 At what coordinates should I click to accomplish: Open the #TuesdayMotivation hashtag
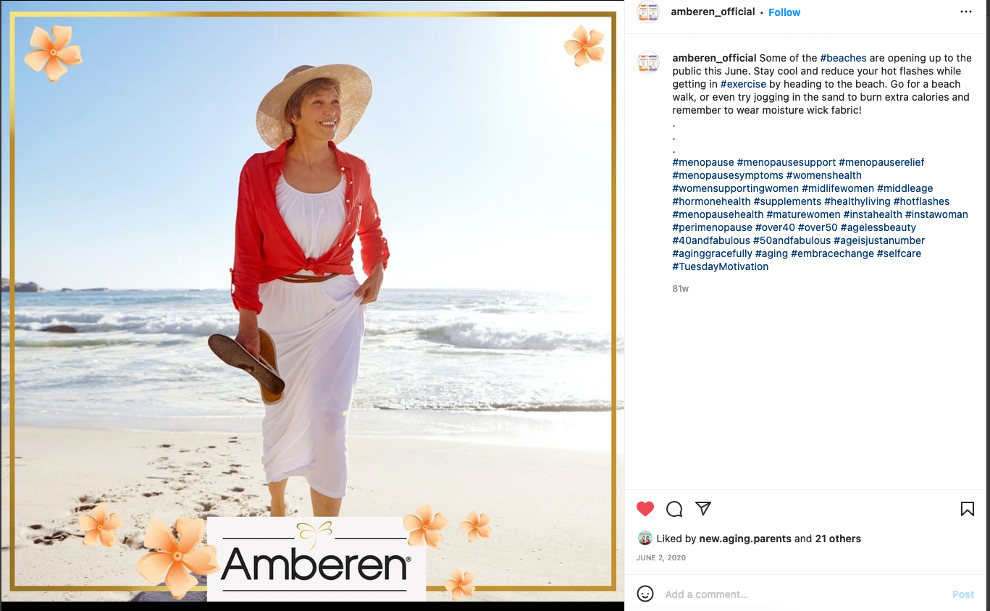721,266
